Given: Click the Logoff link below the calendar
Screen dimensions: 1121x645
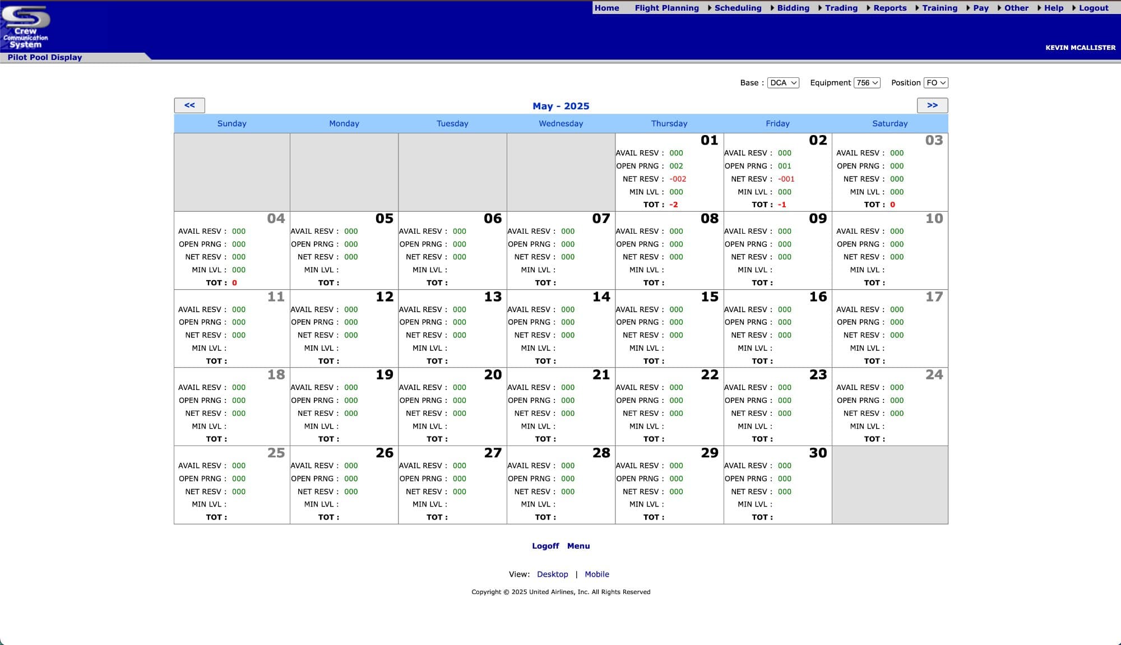Looking at the screenshot, I should [x=545, y=545].
